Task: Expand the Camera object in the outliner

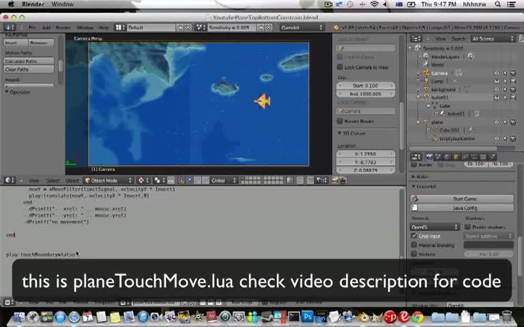Action: pos(418,73)
